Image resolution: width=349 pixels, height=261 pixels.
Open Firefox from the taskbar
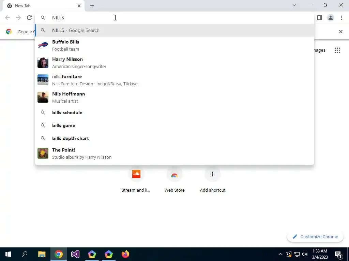(x=125, y=254)
